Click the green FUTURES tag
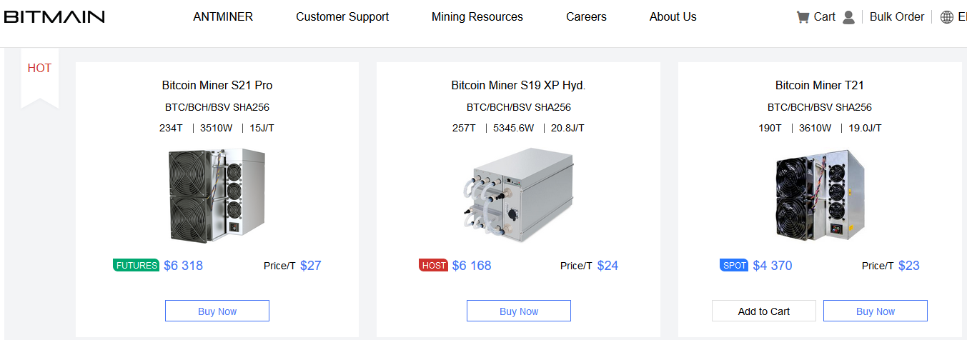967x340 pixels. coord(137,266)
